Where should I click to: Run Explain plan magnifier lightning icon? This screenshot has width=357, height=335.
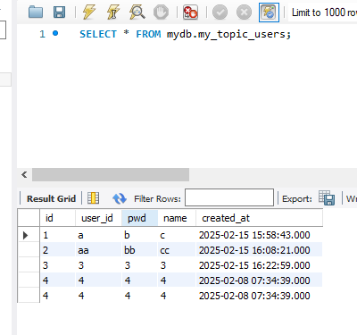point(137,13)
